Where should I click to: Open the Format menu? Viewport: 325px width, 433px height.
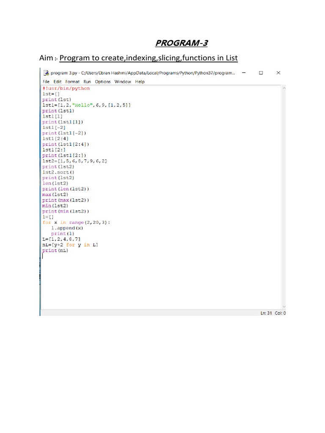tap(72, 82)
